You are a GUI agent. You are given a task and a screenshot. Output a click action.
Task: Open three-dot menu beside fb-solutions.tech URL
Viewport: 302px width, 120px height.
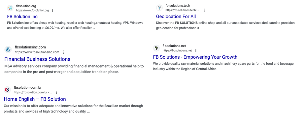(x=204, y=10)
